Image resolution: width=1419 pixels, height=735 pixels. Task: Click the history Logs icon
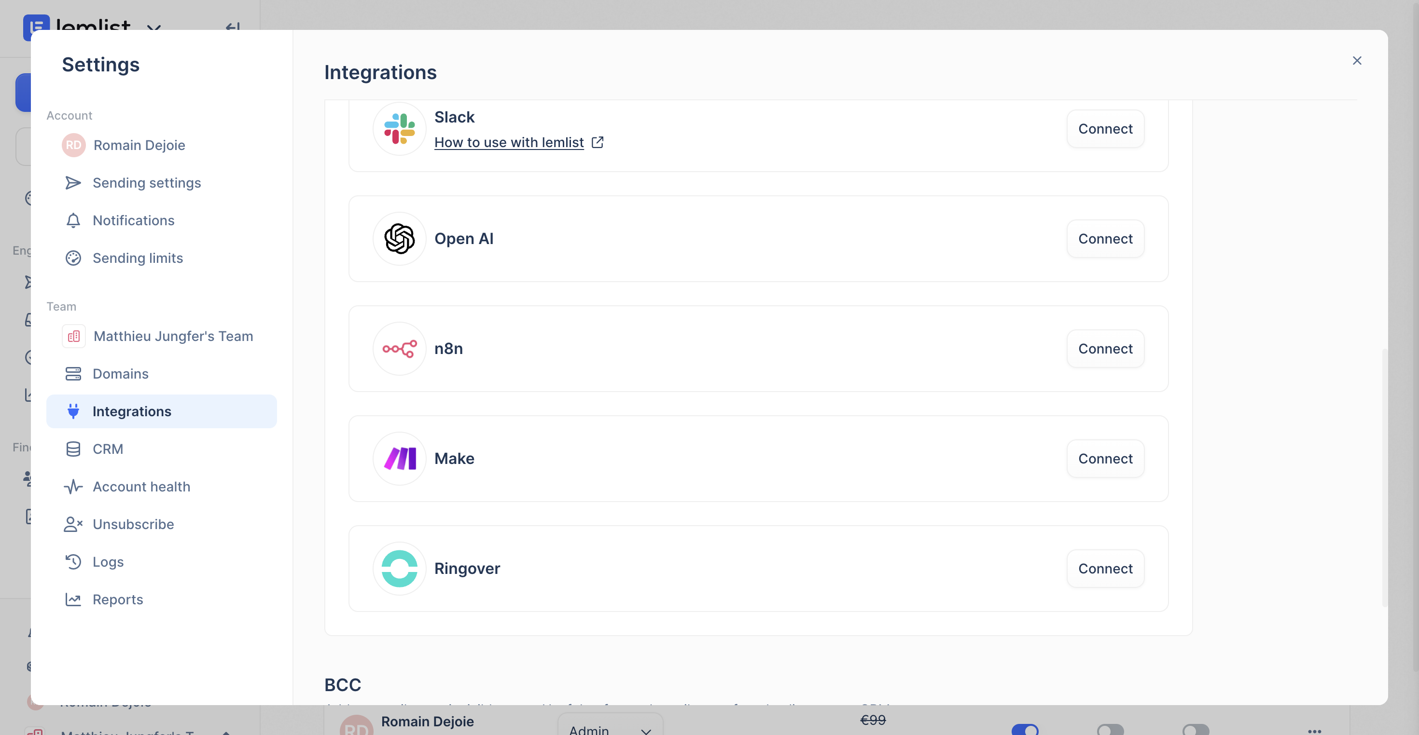(x=73, y=561)
